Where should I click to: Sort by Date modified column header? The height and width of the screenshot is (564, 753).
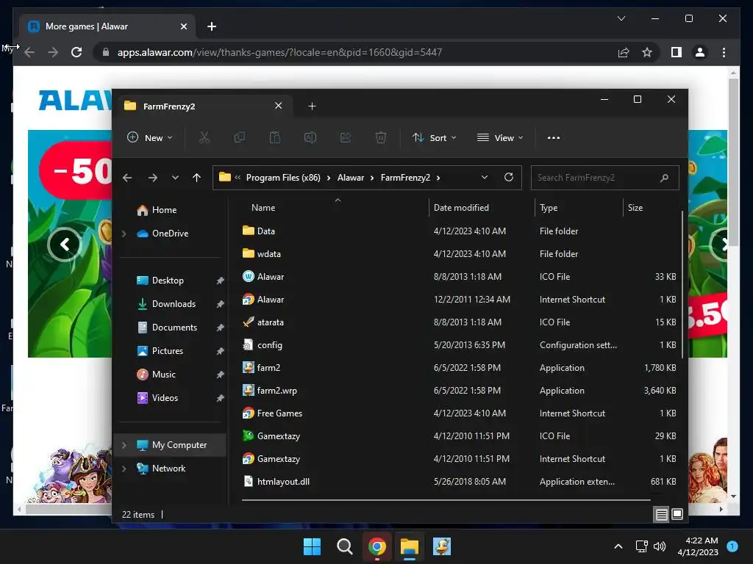(461, 208)
